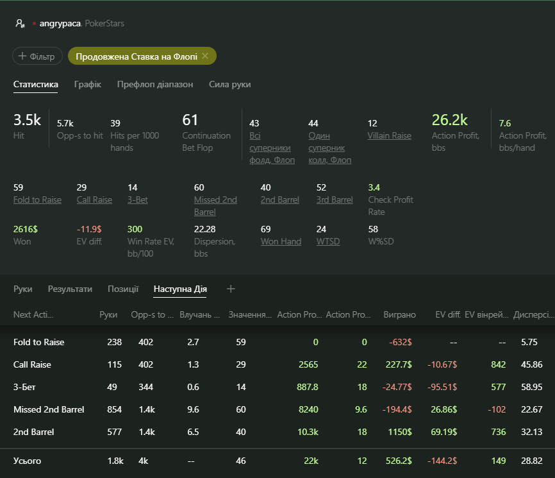Image resolution: width=555 pixels, height=478 pixels.
Task: Select the Усього totals row
Action: pos(277,461)
